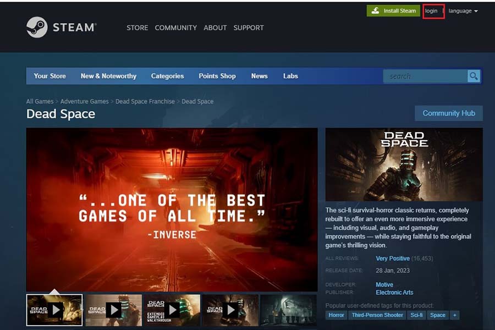
Task: Select the Space tag
Action: [438, 315]
